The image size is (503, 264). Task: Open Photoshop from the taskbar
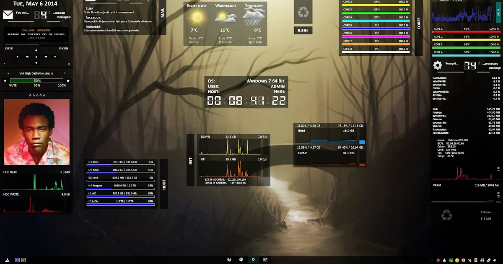[17, 260]
